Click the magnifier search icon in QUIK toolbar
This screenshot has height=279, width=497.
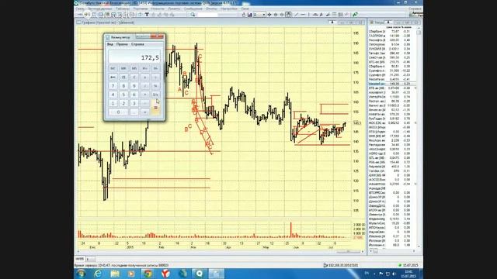point(193,15)
